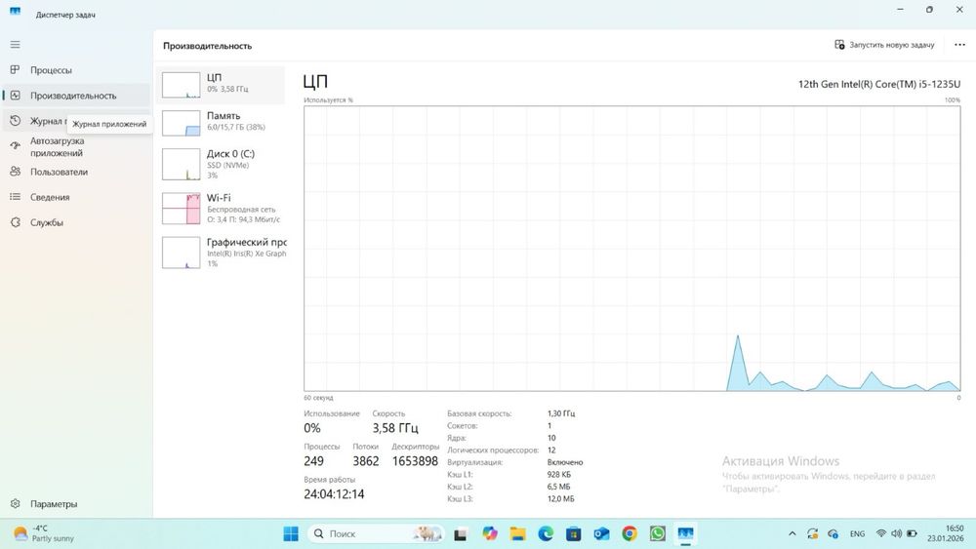The image size is (976, 549).
Task: Launch Copilot from the taskbar
Action: (489, 533)
